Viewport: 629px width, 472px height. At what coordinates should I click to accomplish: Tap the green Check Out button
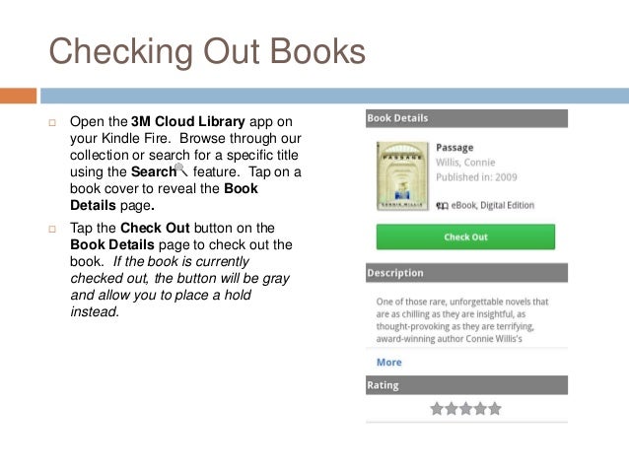coord(465,236)
